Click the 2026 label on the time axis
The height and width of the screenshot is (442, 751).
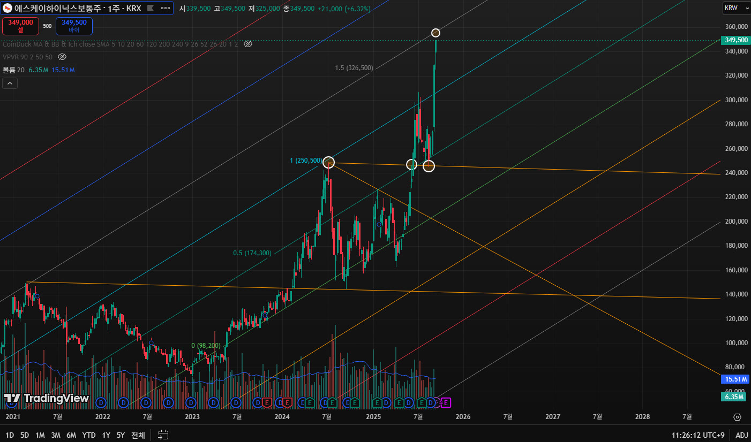point(463,417)
